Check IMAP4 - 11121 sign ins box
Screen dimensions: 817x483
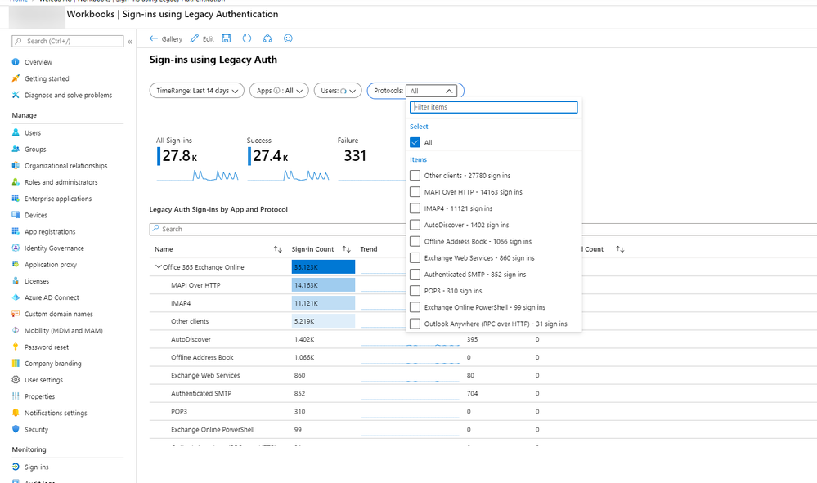click(x=415, y=208)
